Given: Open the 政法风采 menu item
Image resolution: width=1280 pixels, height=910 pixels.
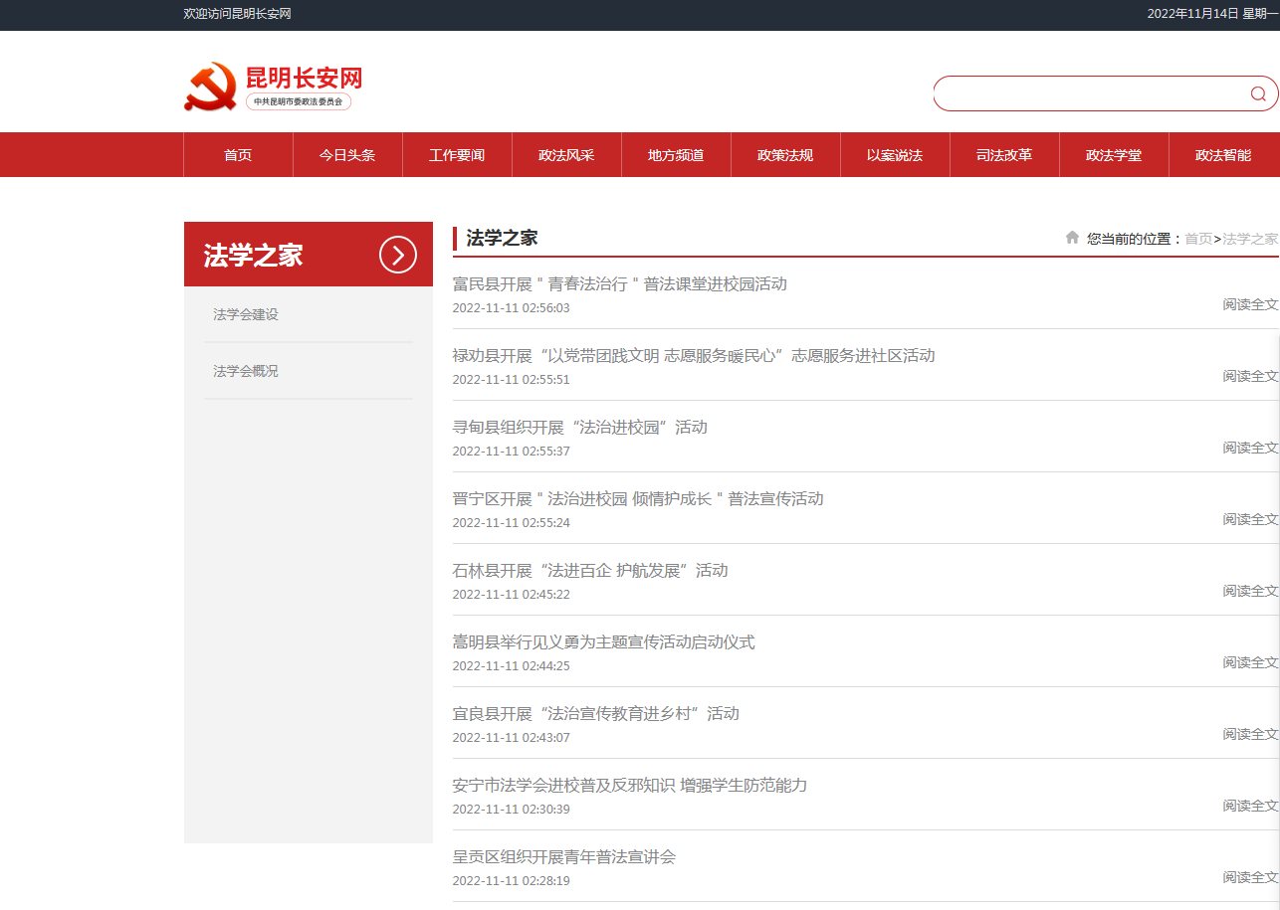Looking at the screenshot, I should click(566, 155).
